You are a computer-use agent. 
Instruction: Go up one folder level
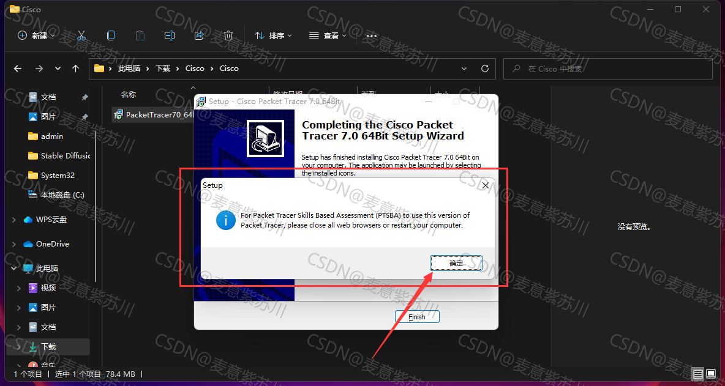tap(76, 69)
